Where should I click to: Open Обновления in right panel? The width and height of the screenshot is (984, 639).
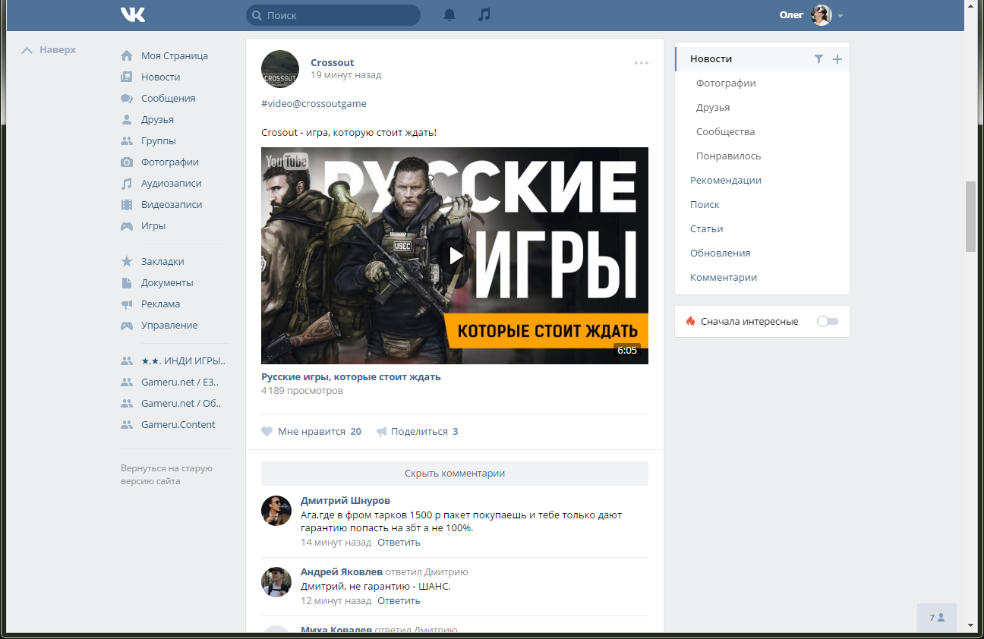pyautogui.click(x=720, y=253)
